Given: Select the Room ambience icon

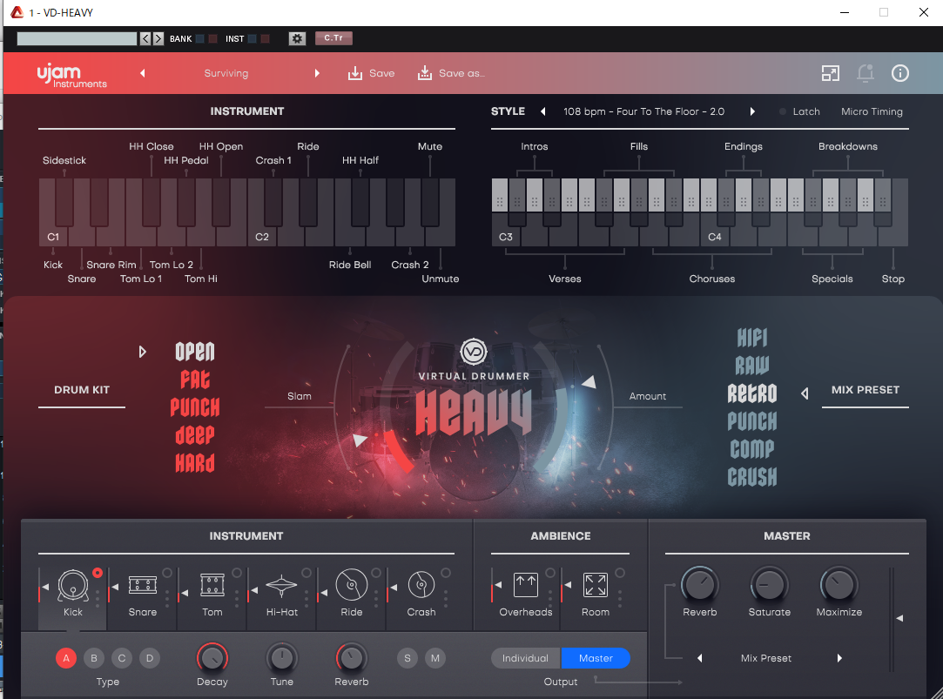Looking at the screenshot, I should click(596, 585).
